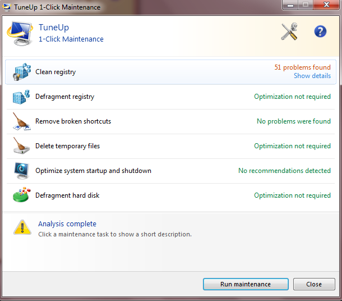
Task: Click the title bar TuneUp app icon
Action: pyautogui.click(x=6, y=7)
